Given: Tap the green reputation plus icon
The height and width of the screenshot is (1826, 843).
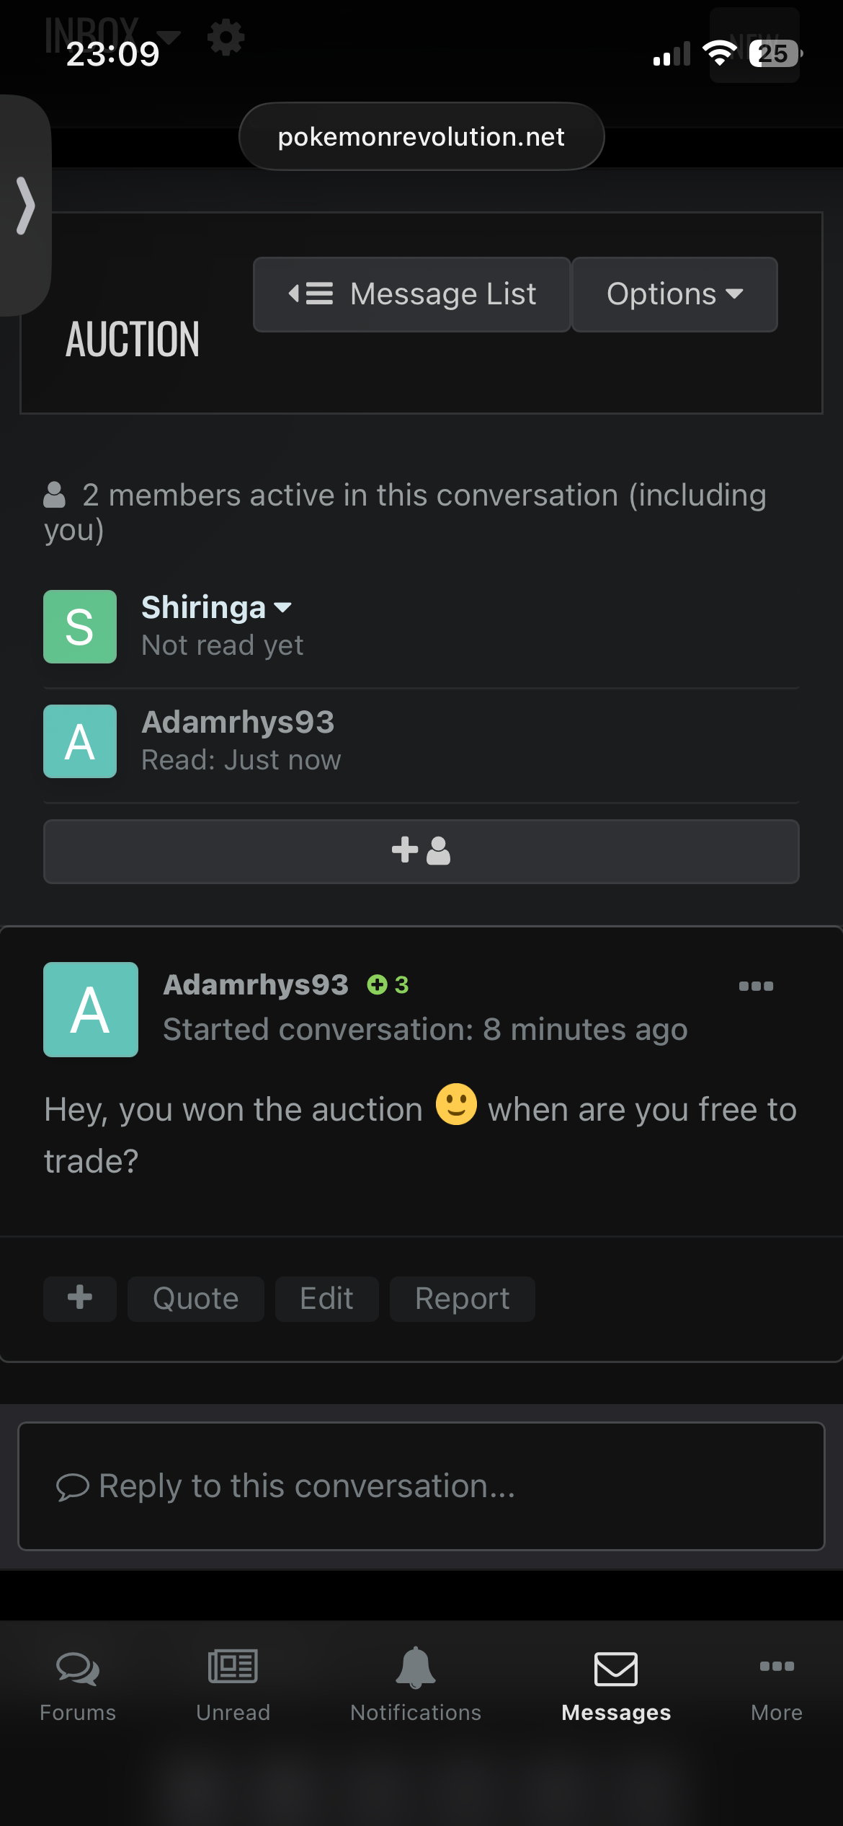Looking at the screenshot, I should point(377,984).
